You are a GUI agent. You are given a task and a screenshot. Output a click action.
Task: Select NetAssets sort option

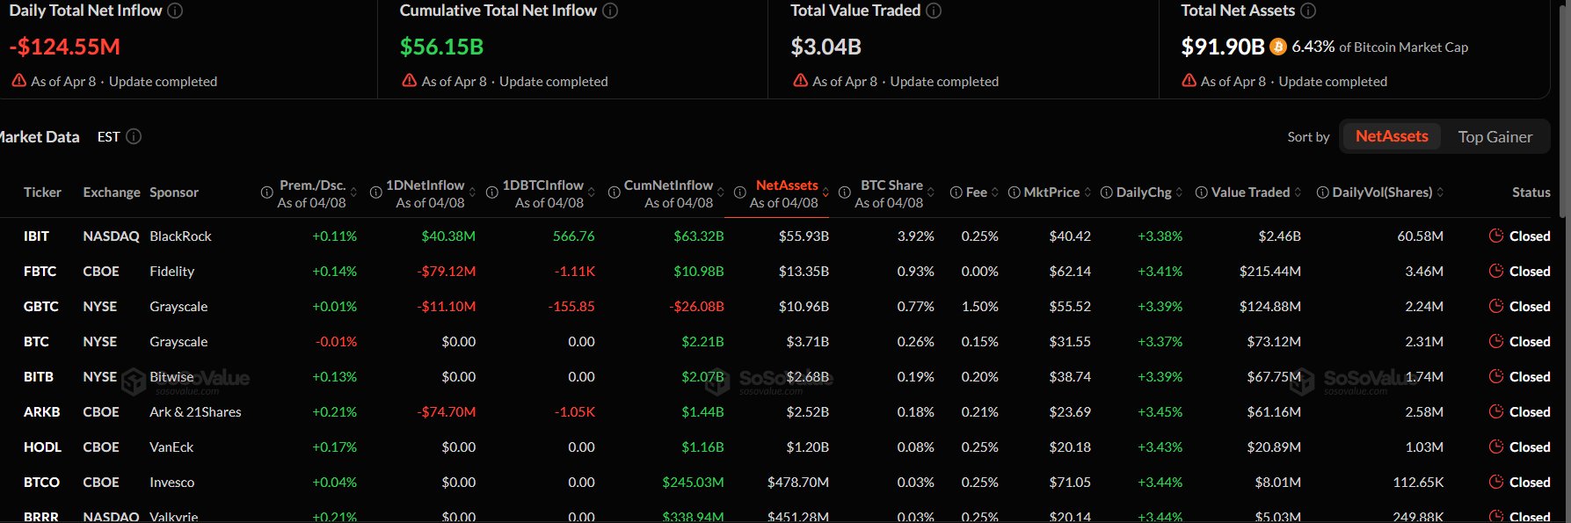(x=1391, y=136)
